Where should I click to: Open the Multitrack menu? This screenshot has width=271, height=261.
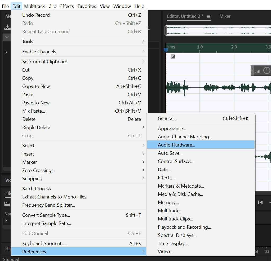[x=34, y=6]
